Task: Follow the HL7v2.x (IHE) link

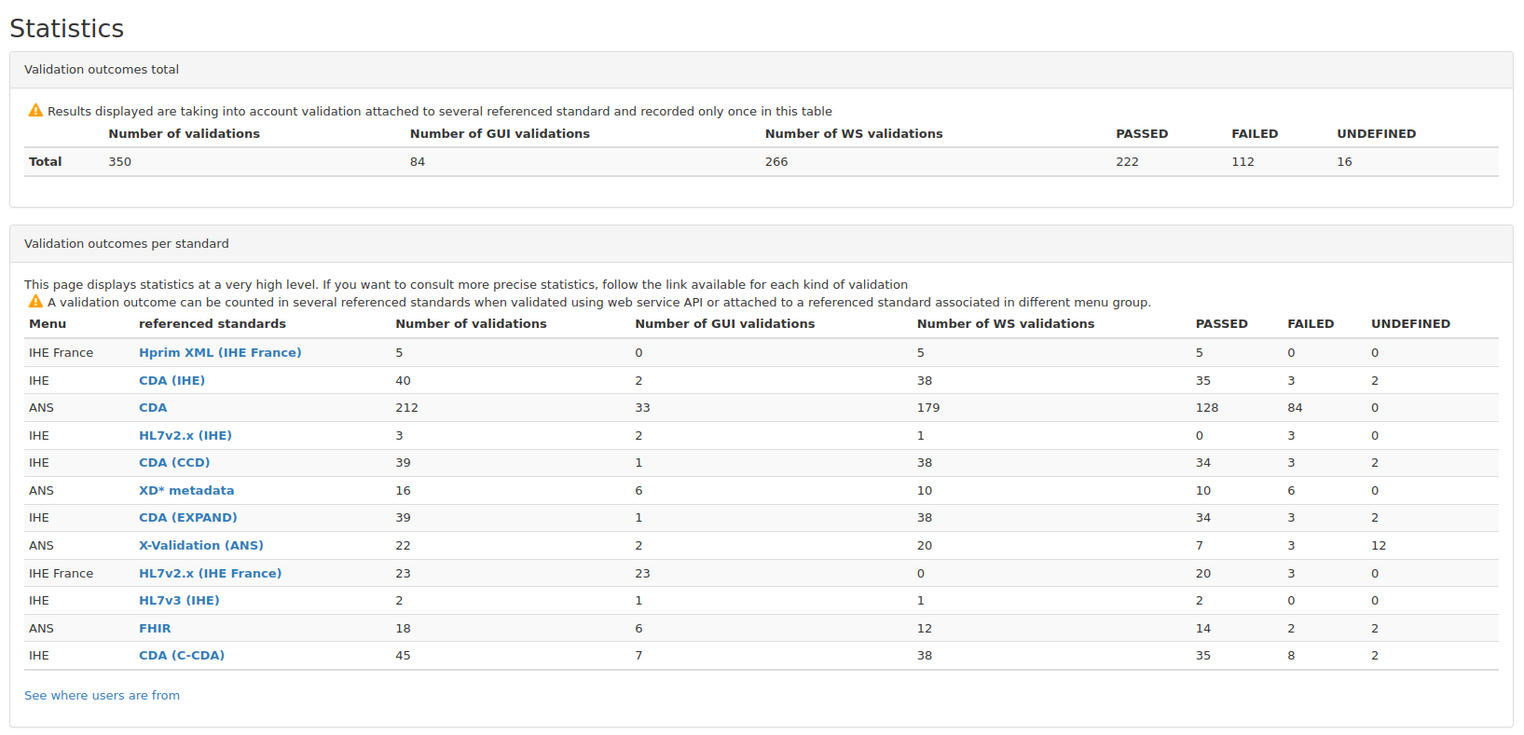Action: pyautogui.click(x=185, y=436)
